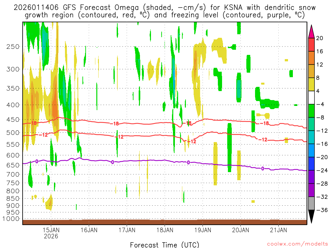331x248 pixels.
Task: Click the 950 pressure level label
Action: click(13, 212)
